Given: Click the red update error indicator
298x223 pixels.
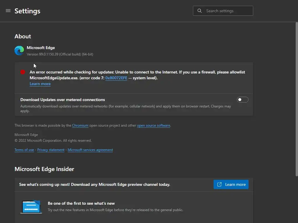Looking at the screenshot, I should click(x=23, y=72).
